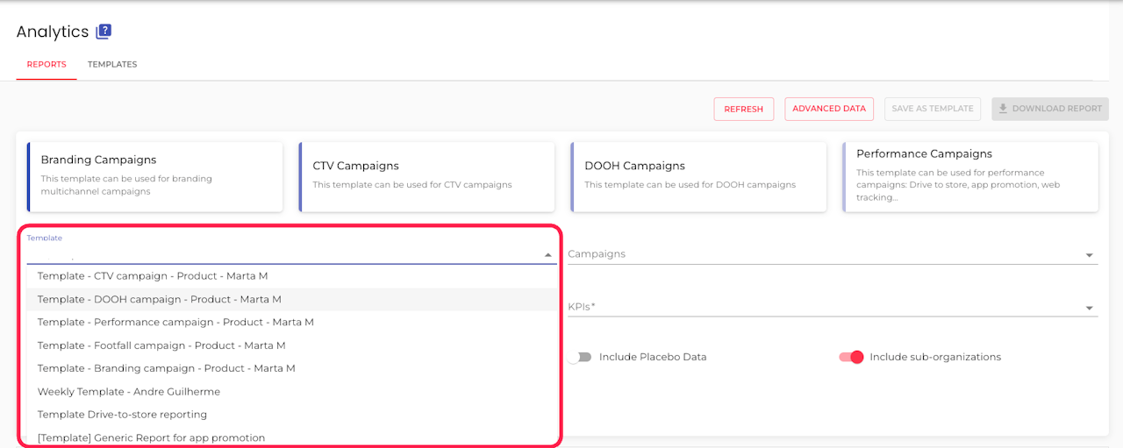
Task: Click the download icon in Download Report
Action: [1003, 109]
